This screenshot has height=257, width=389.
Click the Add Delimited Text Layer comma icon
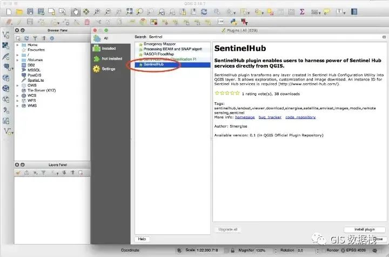[x=6, y=110]
